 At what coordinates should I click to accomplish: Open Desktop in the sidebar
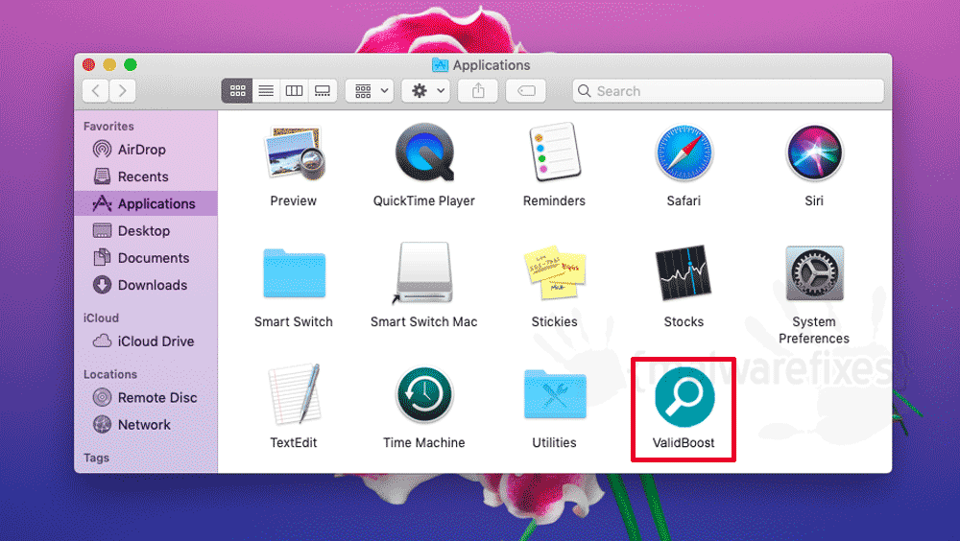coord(146,231)
